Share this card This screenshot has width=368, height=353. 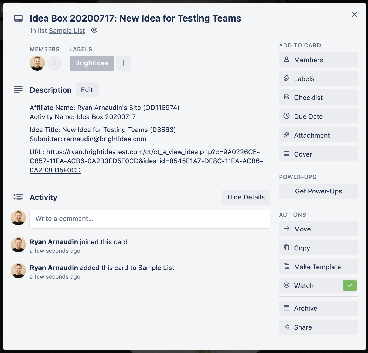[319, 327]
